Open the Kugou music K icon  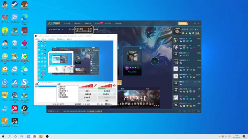tap(5, 83)
